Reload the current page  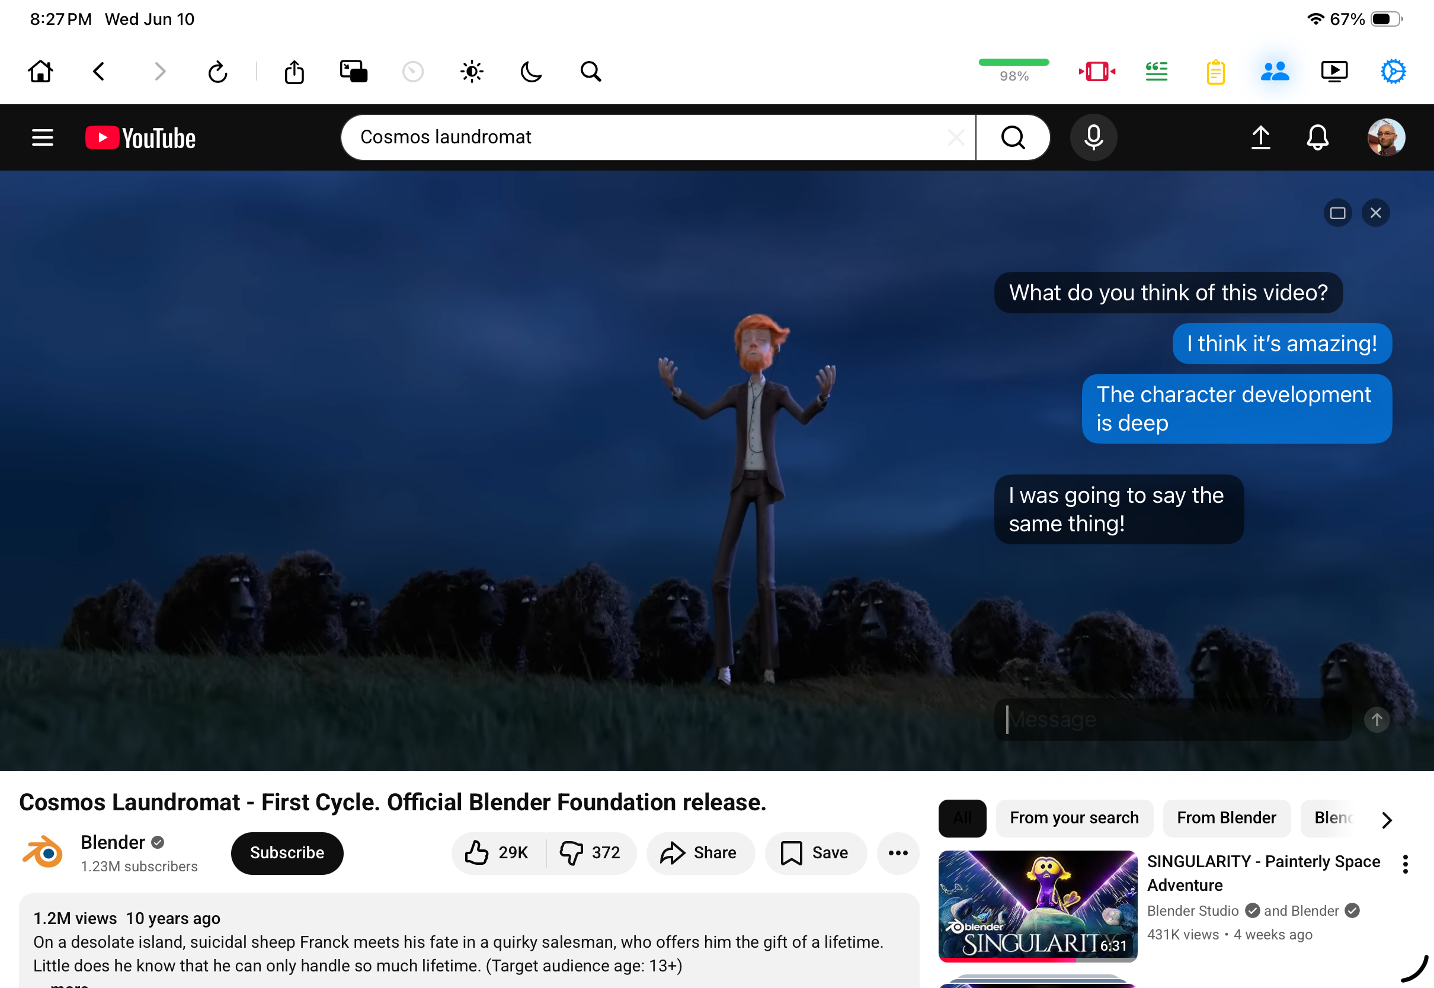(217, 72)
